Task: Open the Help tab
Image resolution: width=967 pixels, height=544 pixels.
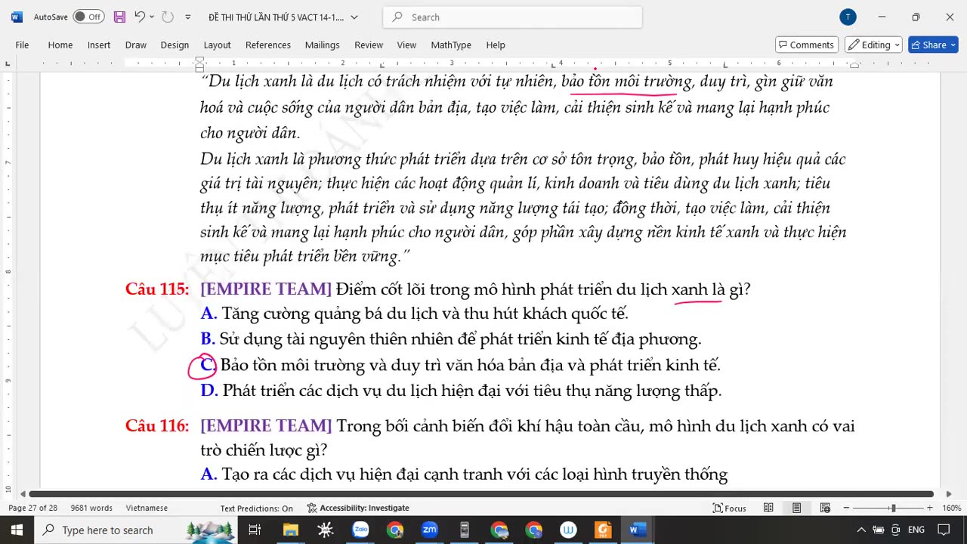Action: pos(496,45)
